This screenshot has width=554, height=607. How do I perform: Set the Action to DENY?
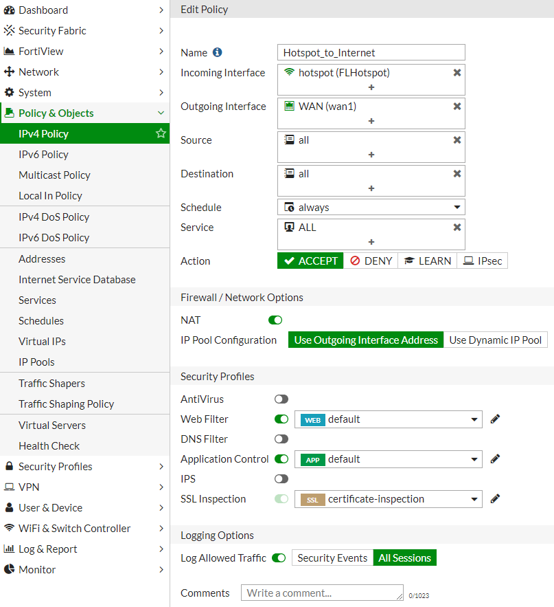pyautogui.click(x=371, y=261)
